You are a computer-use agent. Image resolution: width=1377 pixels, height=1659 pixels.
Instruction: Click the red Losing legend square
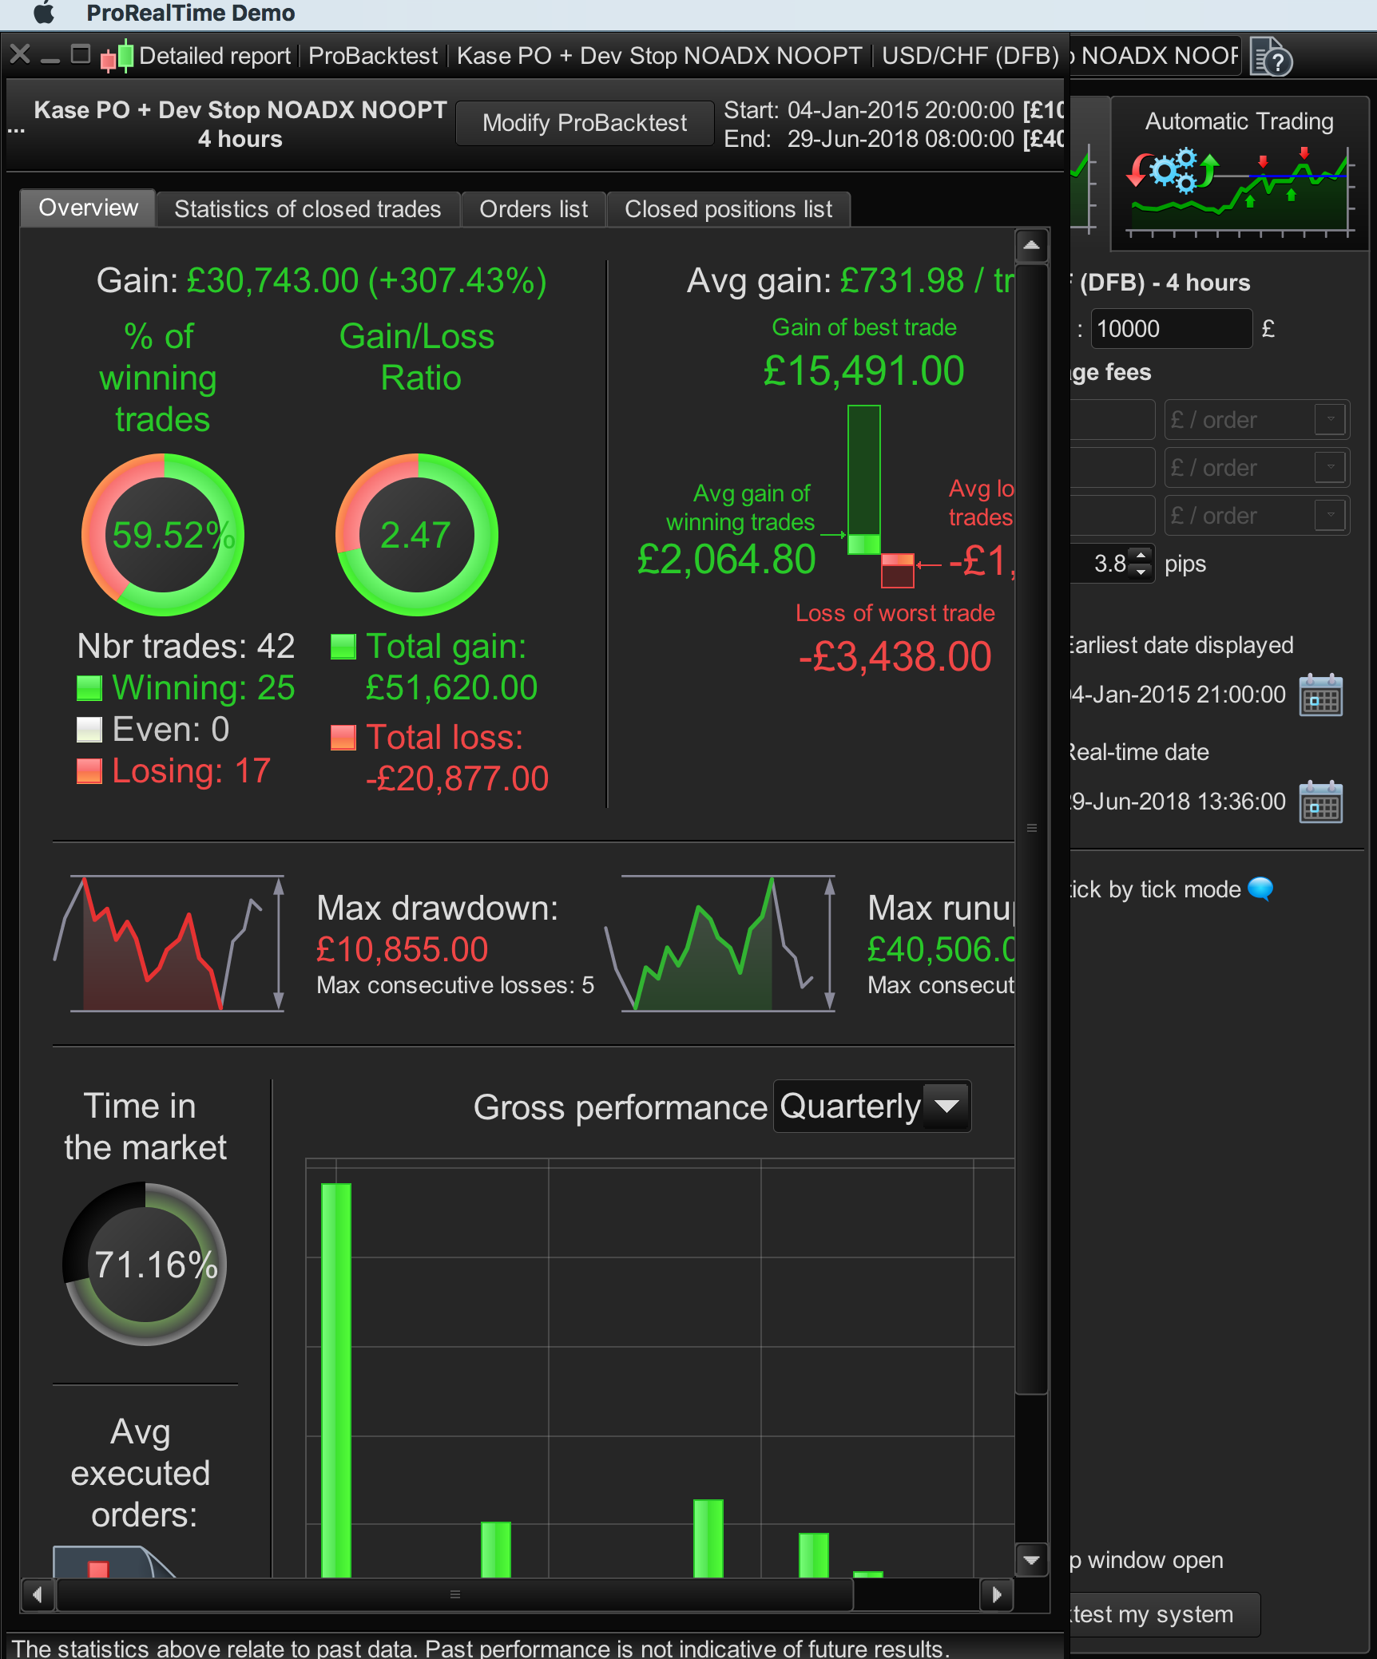(x=89, y=771)
